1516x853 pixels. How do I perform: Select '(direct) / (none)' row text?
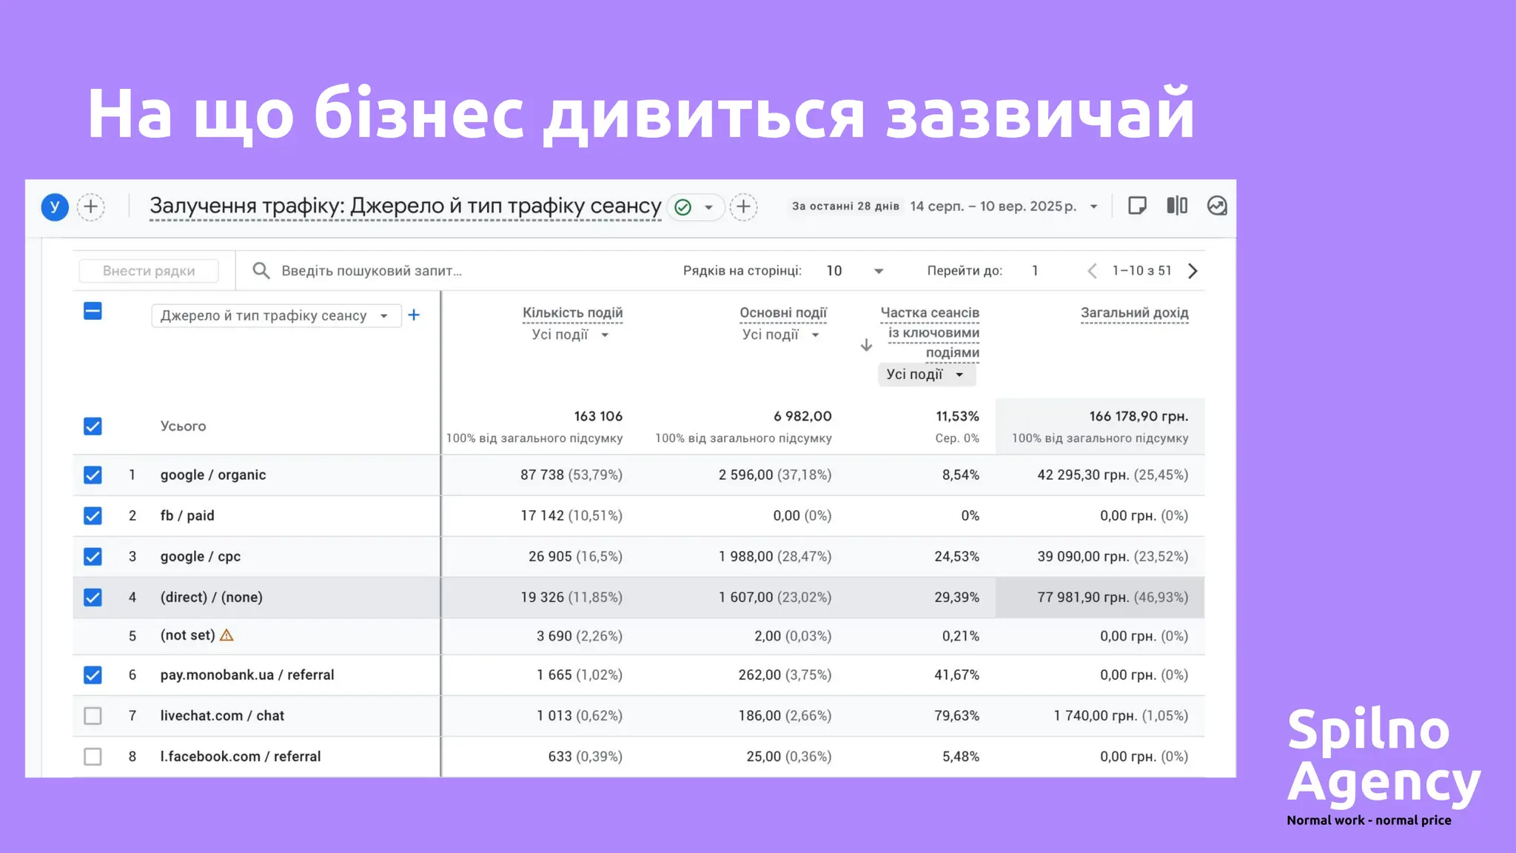pyautogui.click(x=212, y=597)
